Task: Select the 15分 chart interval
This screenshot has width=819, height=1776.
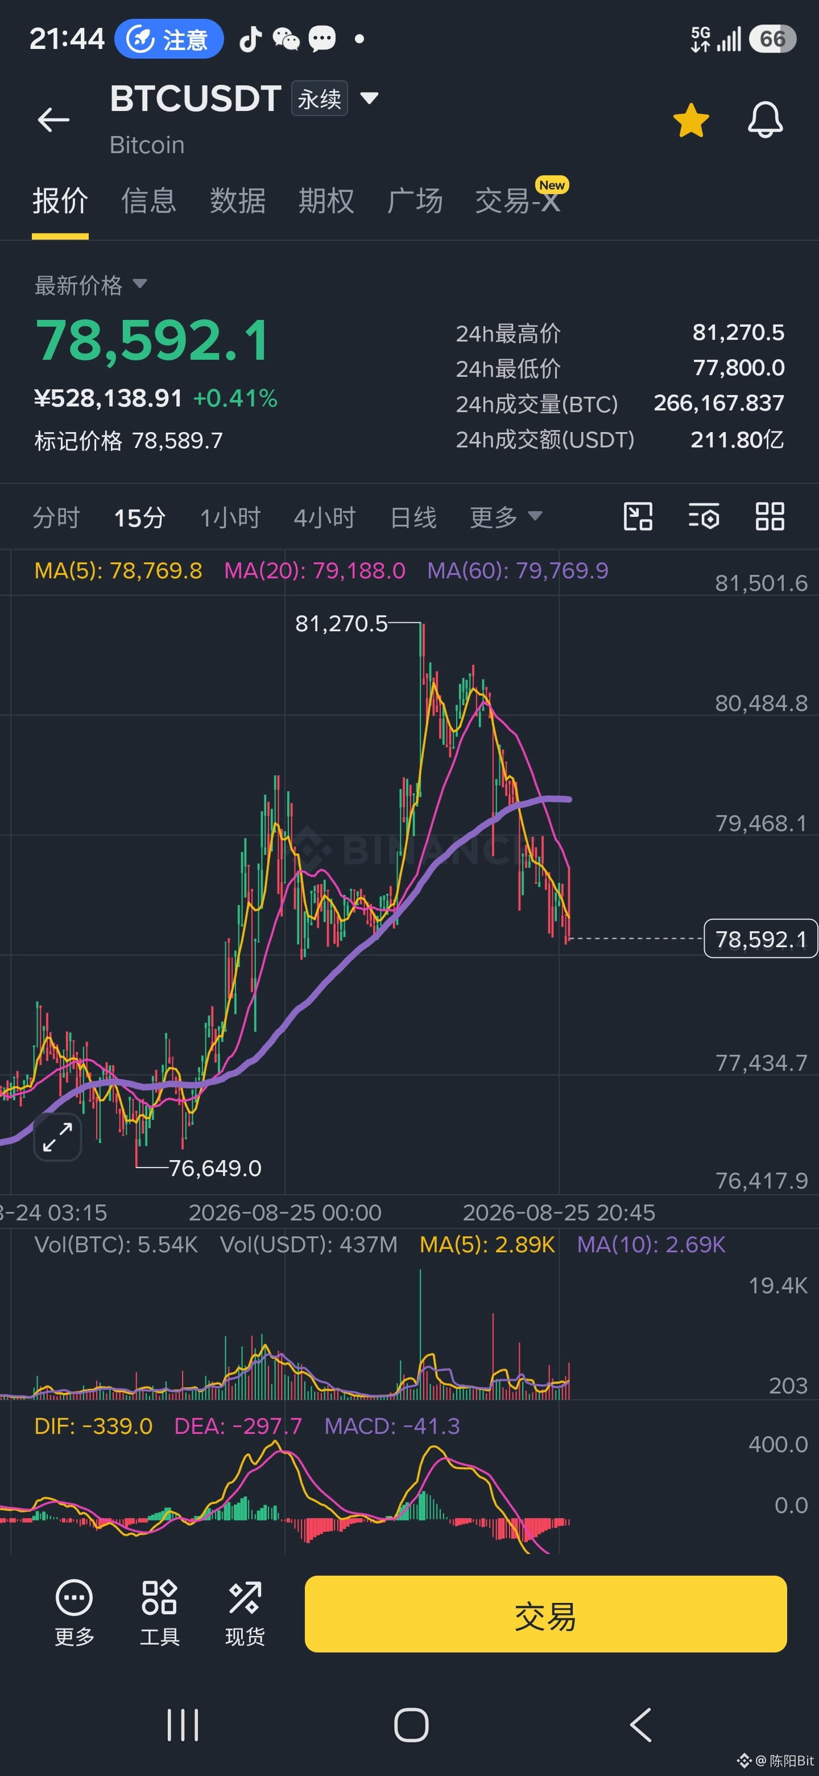Action: click(x=140, y=517)
